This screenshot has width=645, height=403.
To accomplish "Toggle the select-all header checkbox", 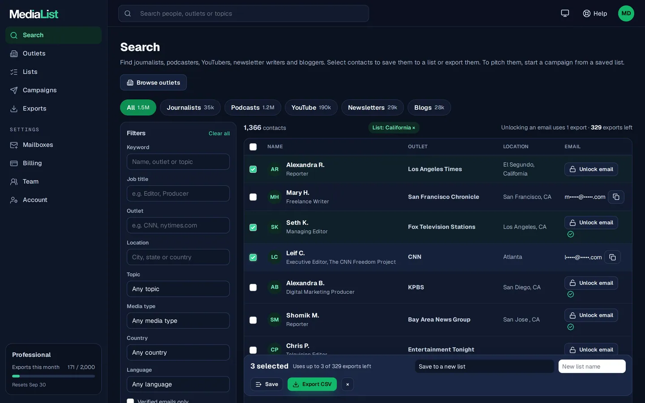I will tap(253, 147).
